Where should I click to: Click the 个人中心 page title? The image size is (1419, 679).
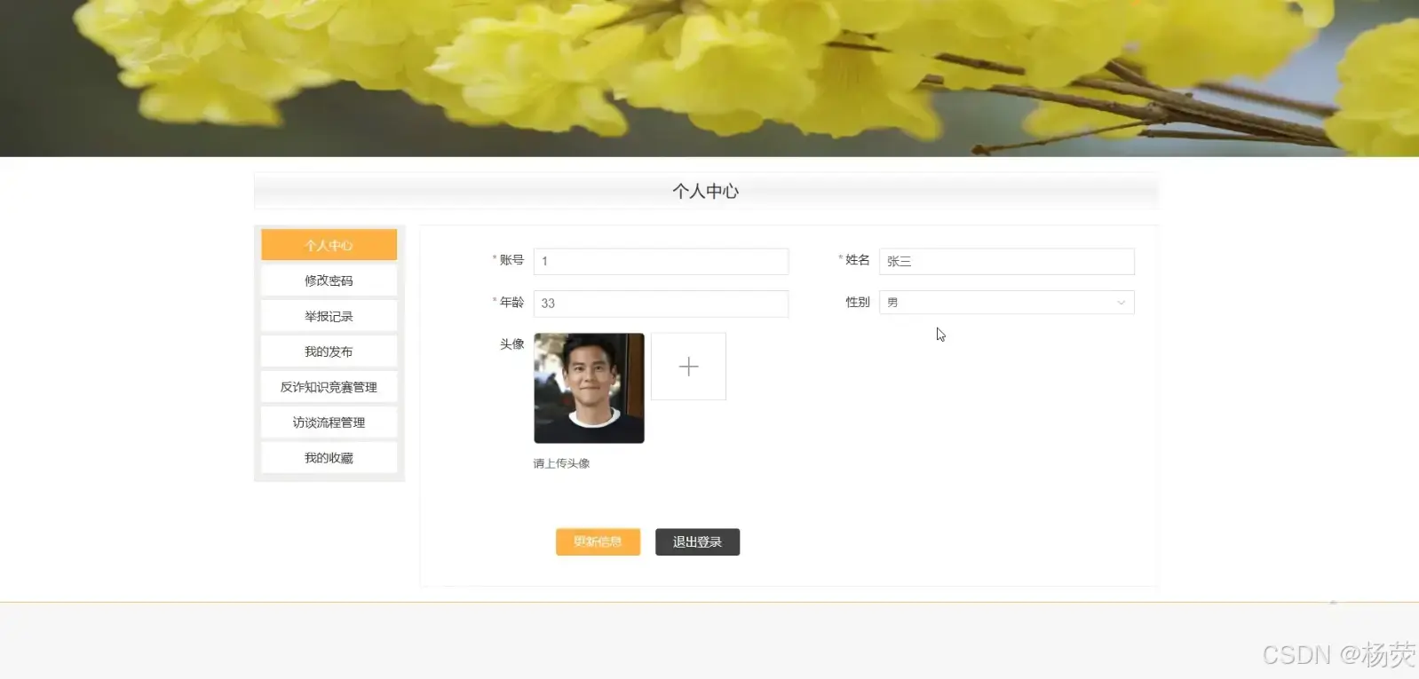coord(706,191)
